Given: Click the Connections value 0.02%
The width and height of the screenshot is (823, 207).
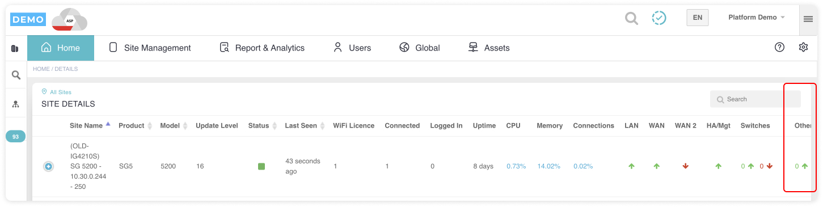Looking at the screenshot, I should click(x=583, y=166).
